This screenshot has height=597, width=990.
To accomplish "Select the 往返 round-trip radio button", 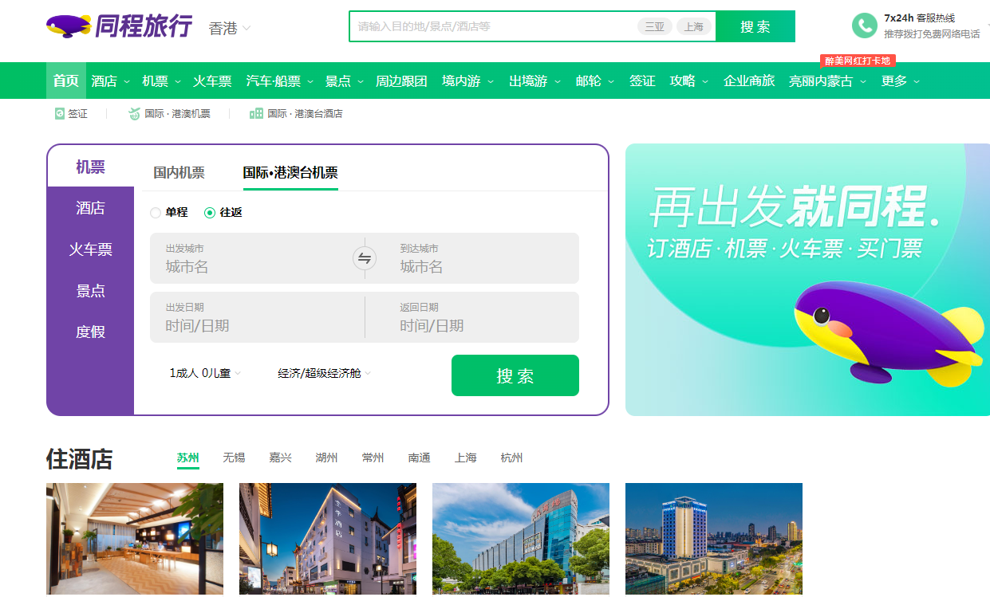I will point(210,213).
